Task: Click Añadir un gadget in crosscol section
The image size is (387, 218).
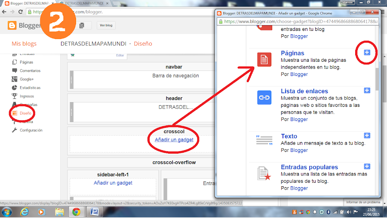Action: click(x=174, y=139)
